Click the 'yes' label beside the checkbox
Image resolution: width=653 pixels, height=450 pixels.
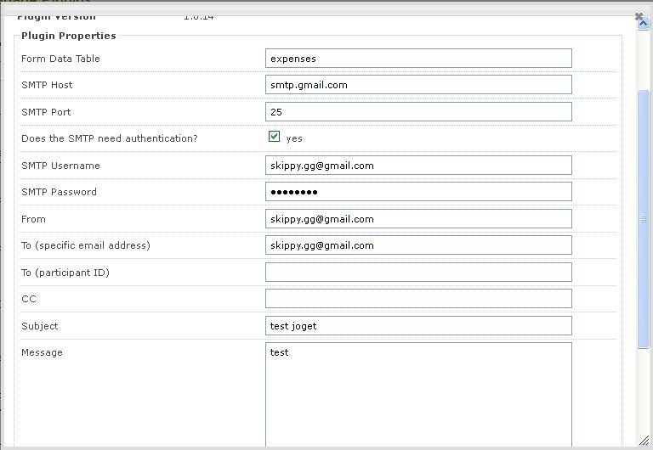(294, 138)
